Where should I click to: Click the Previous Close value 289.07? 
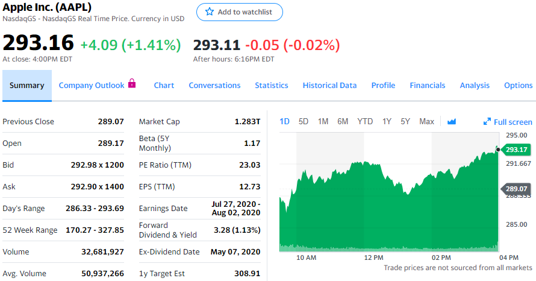pos(111,121)
